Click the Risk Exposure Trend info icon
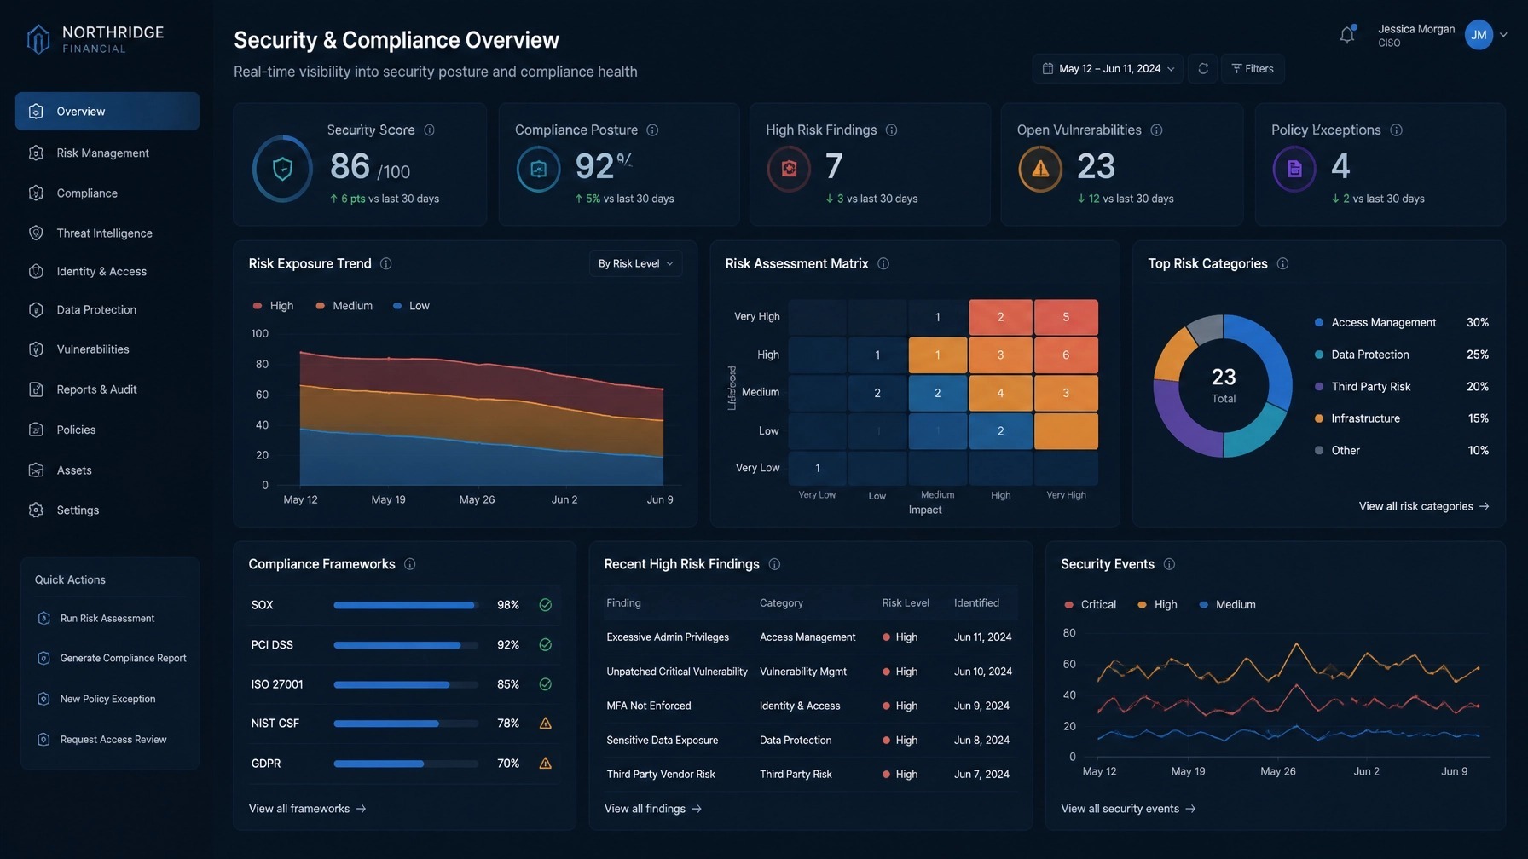 [385, 264]
